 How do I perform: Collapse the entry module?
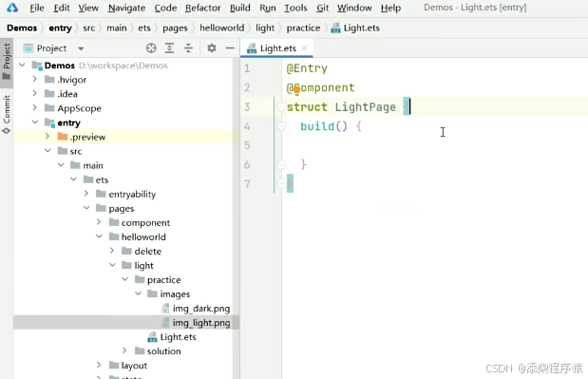pos(35,123)
